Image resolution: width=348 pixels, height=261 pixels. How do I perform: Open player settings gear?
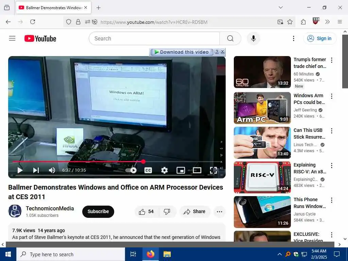click(164, 170)
